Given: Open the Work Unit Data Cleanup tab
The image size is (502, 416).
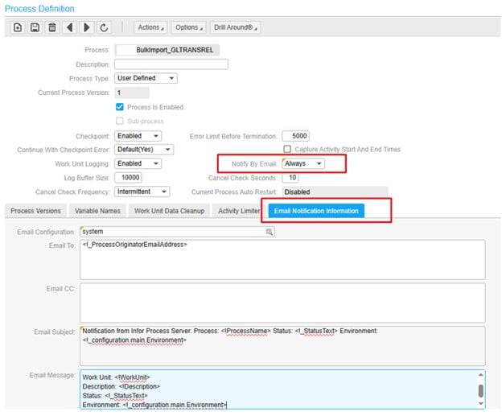Looking at the screenshot, I should (x=168, y=211).
